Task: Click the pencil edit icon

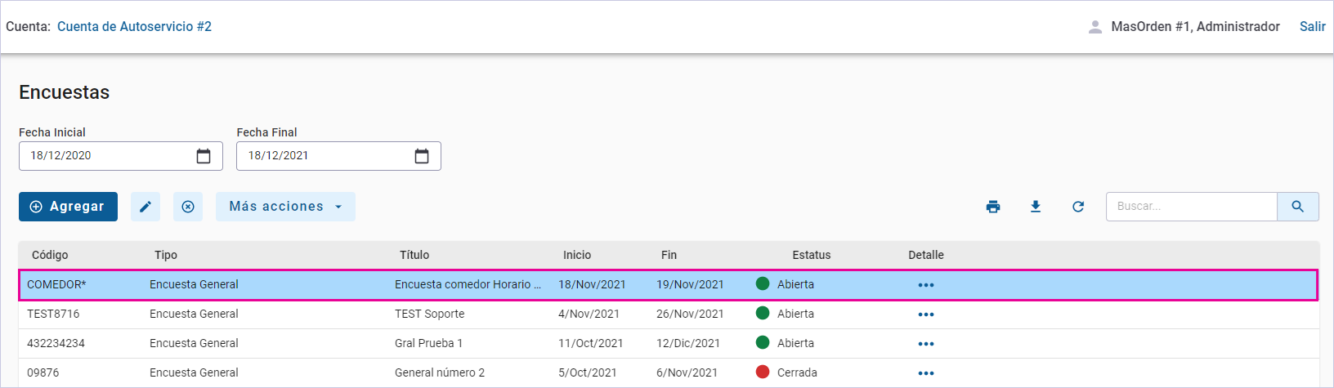Action: coord(145,207)
